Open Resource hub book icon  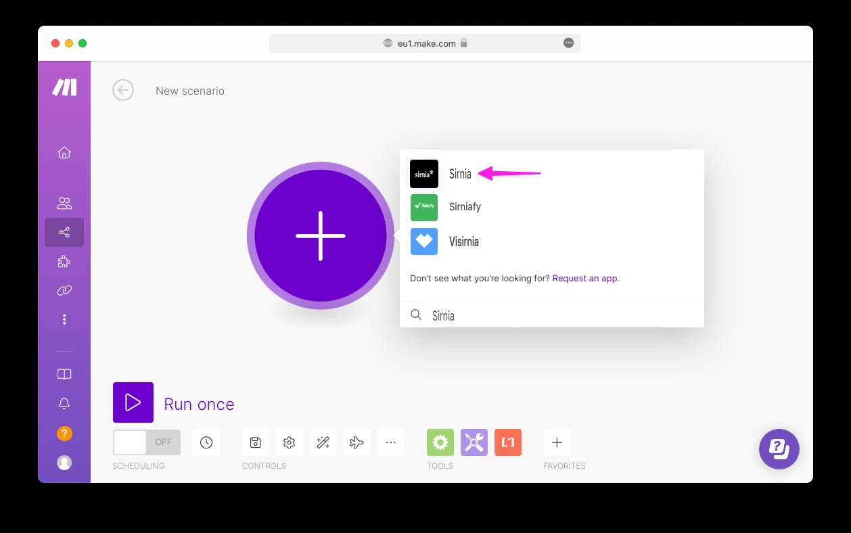pyautogui.click(x=64, y=374)
